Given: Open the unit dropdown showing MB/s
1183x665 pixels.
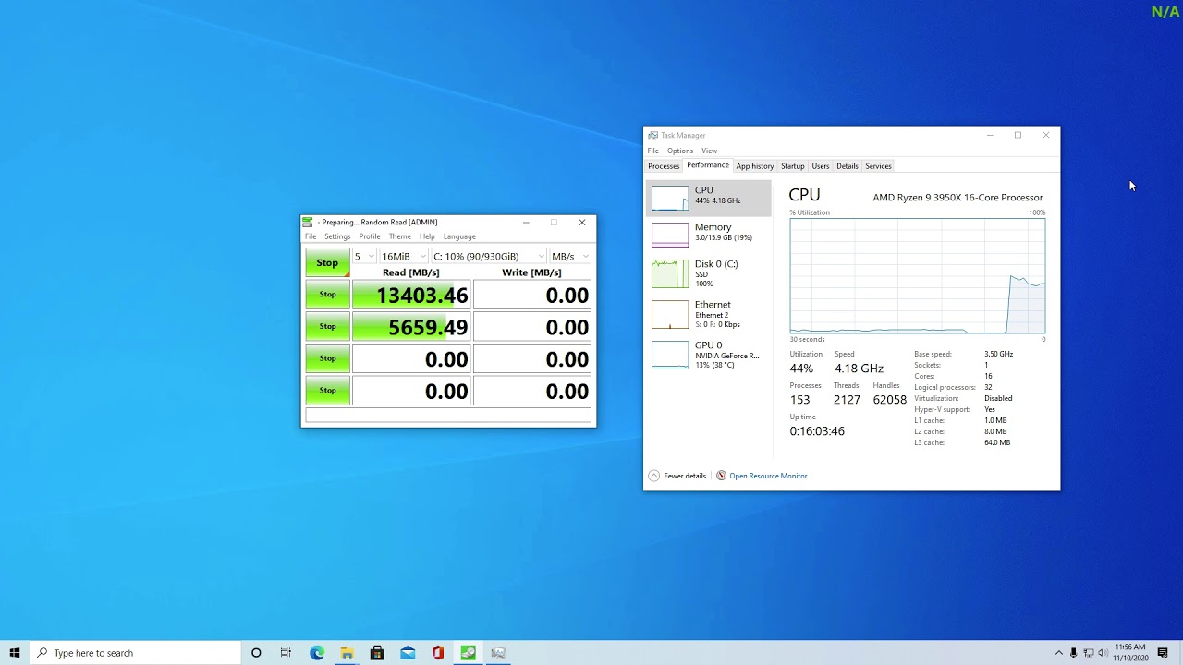Looking at the screenshot, I should (569, 256).
